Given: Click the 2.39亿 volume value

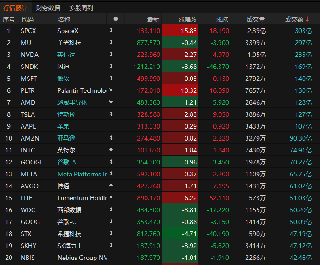Looking at the screenshot, I should [x=257, y=31].
